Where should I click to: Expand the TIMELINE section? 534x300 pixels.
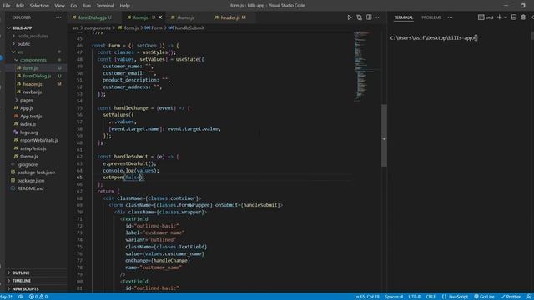pos(21,281)
